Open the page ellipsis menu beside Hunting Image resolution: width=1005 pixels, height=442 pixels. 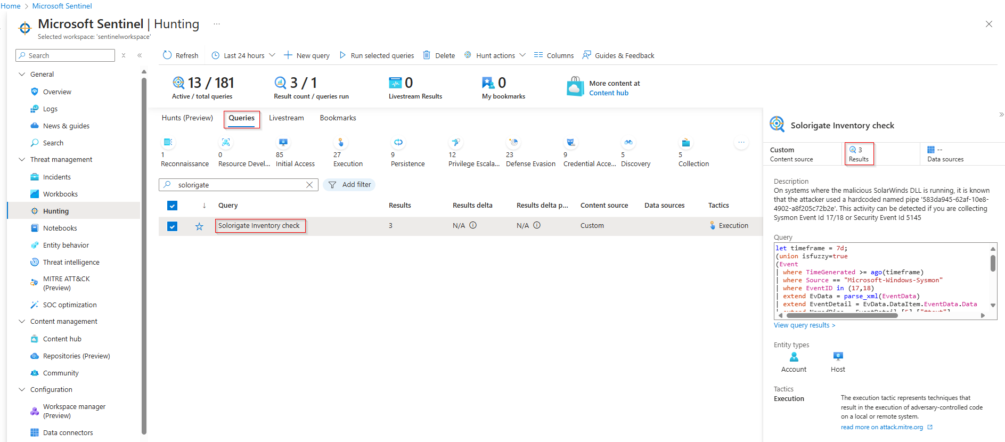pos(217,24)
